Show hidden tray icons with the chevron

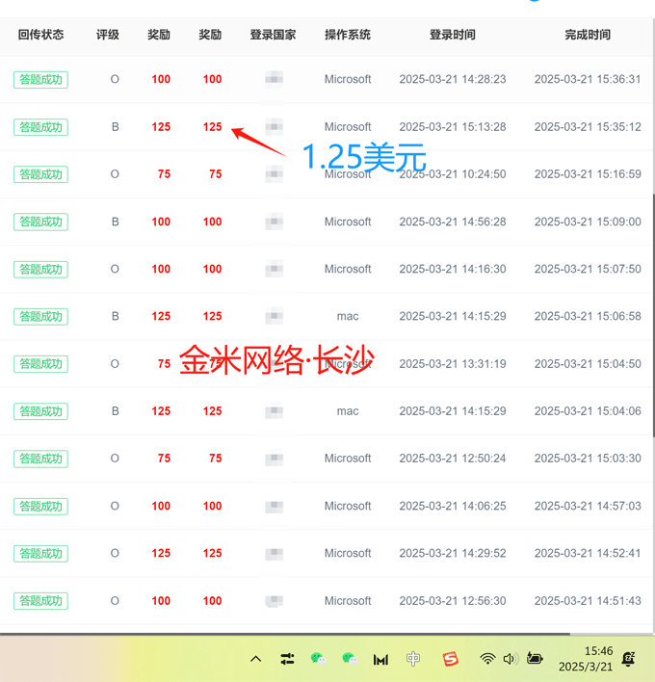tap(255, 659)
